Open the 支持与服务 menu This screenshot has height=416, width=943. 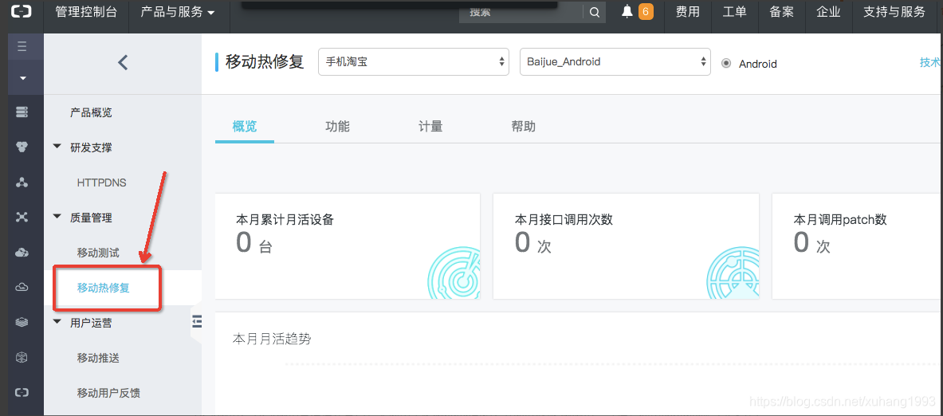click(894, 11)
